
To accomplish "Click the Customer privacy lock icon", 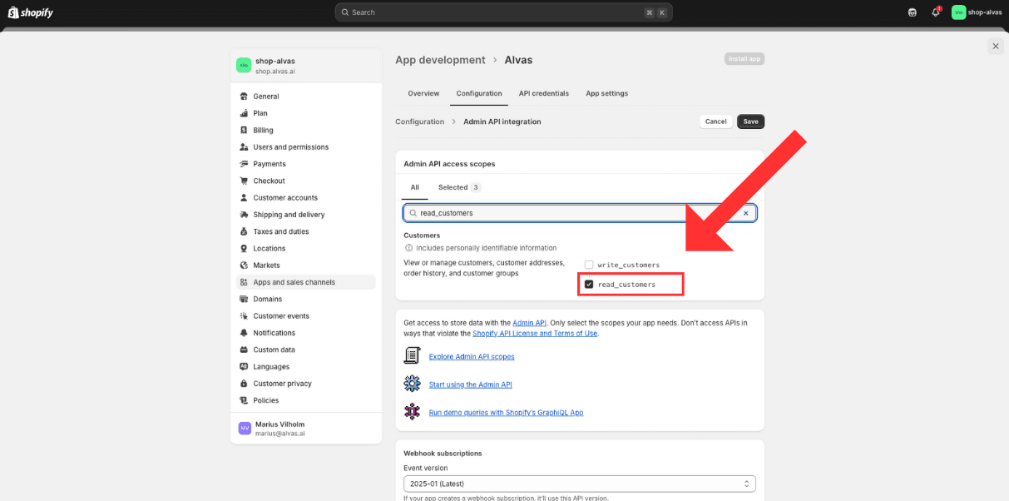I will coord(244,384).
